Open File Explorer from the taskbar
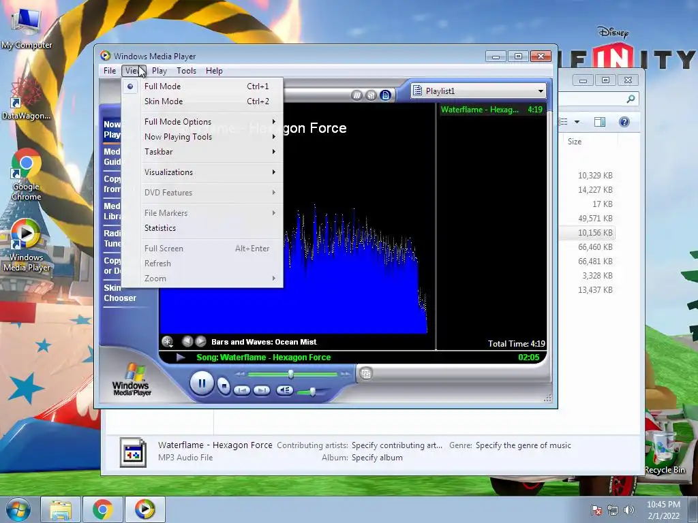 pyautogui.click(x=61, y=509)
